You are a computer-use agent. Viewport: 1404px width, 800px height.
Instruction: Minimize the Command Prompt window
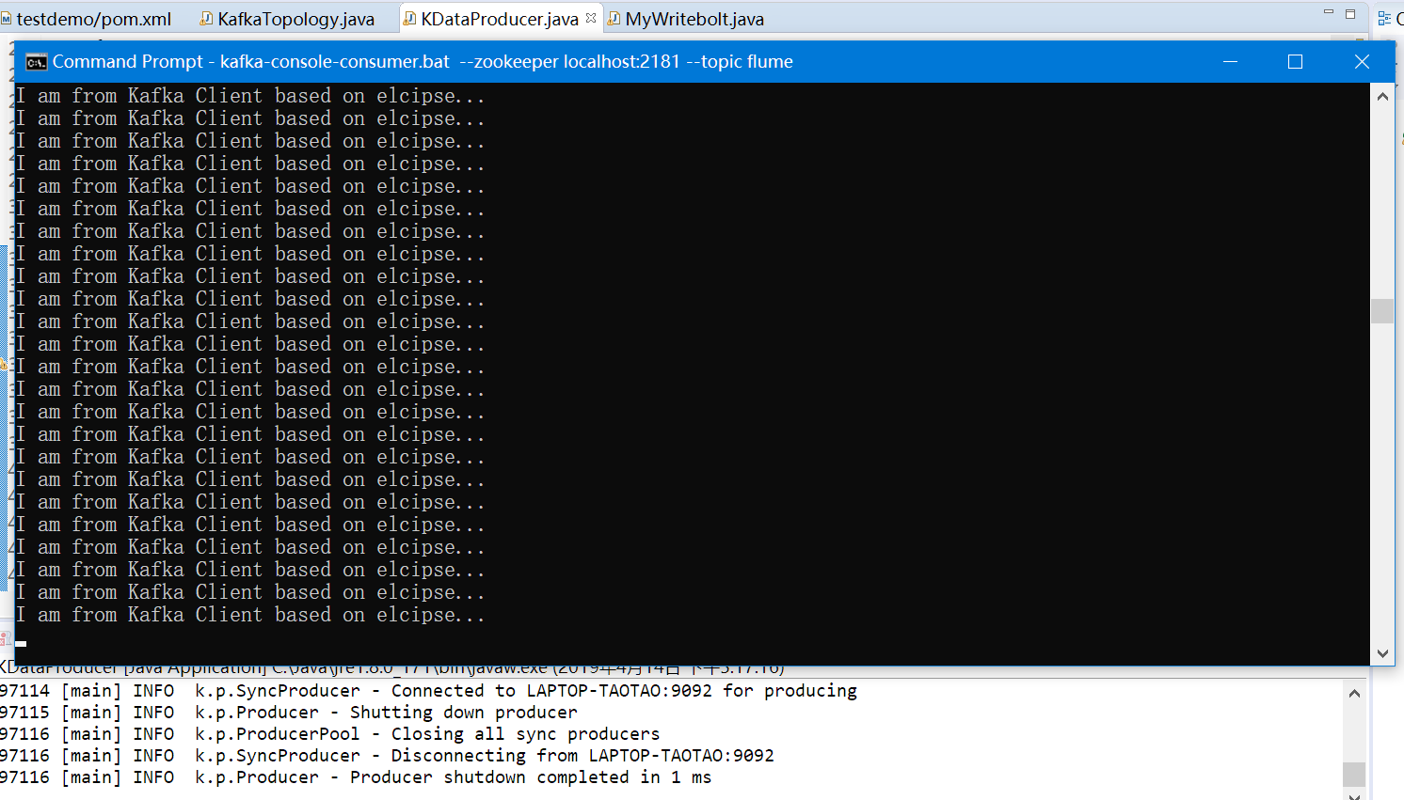[x=1230, y=62]
